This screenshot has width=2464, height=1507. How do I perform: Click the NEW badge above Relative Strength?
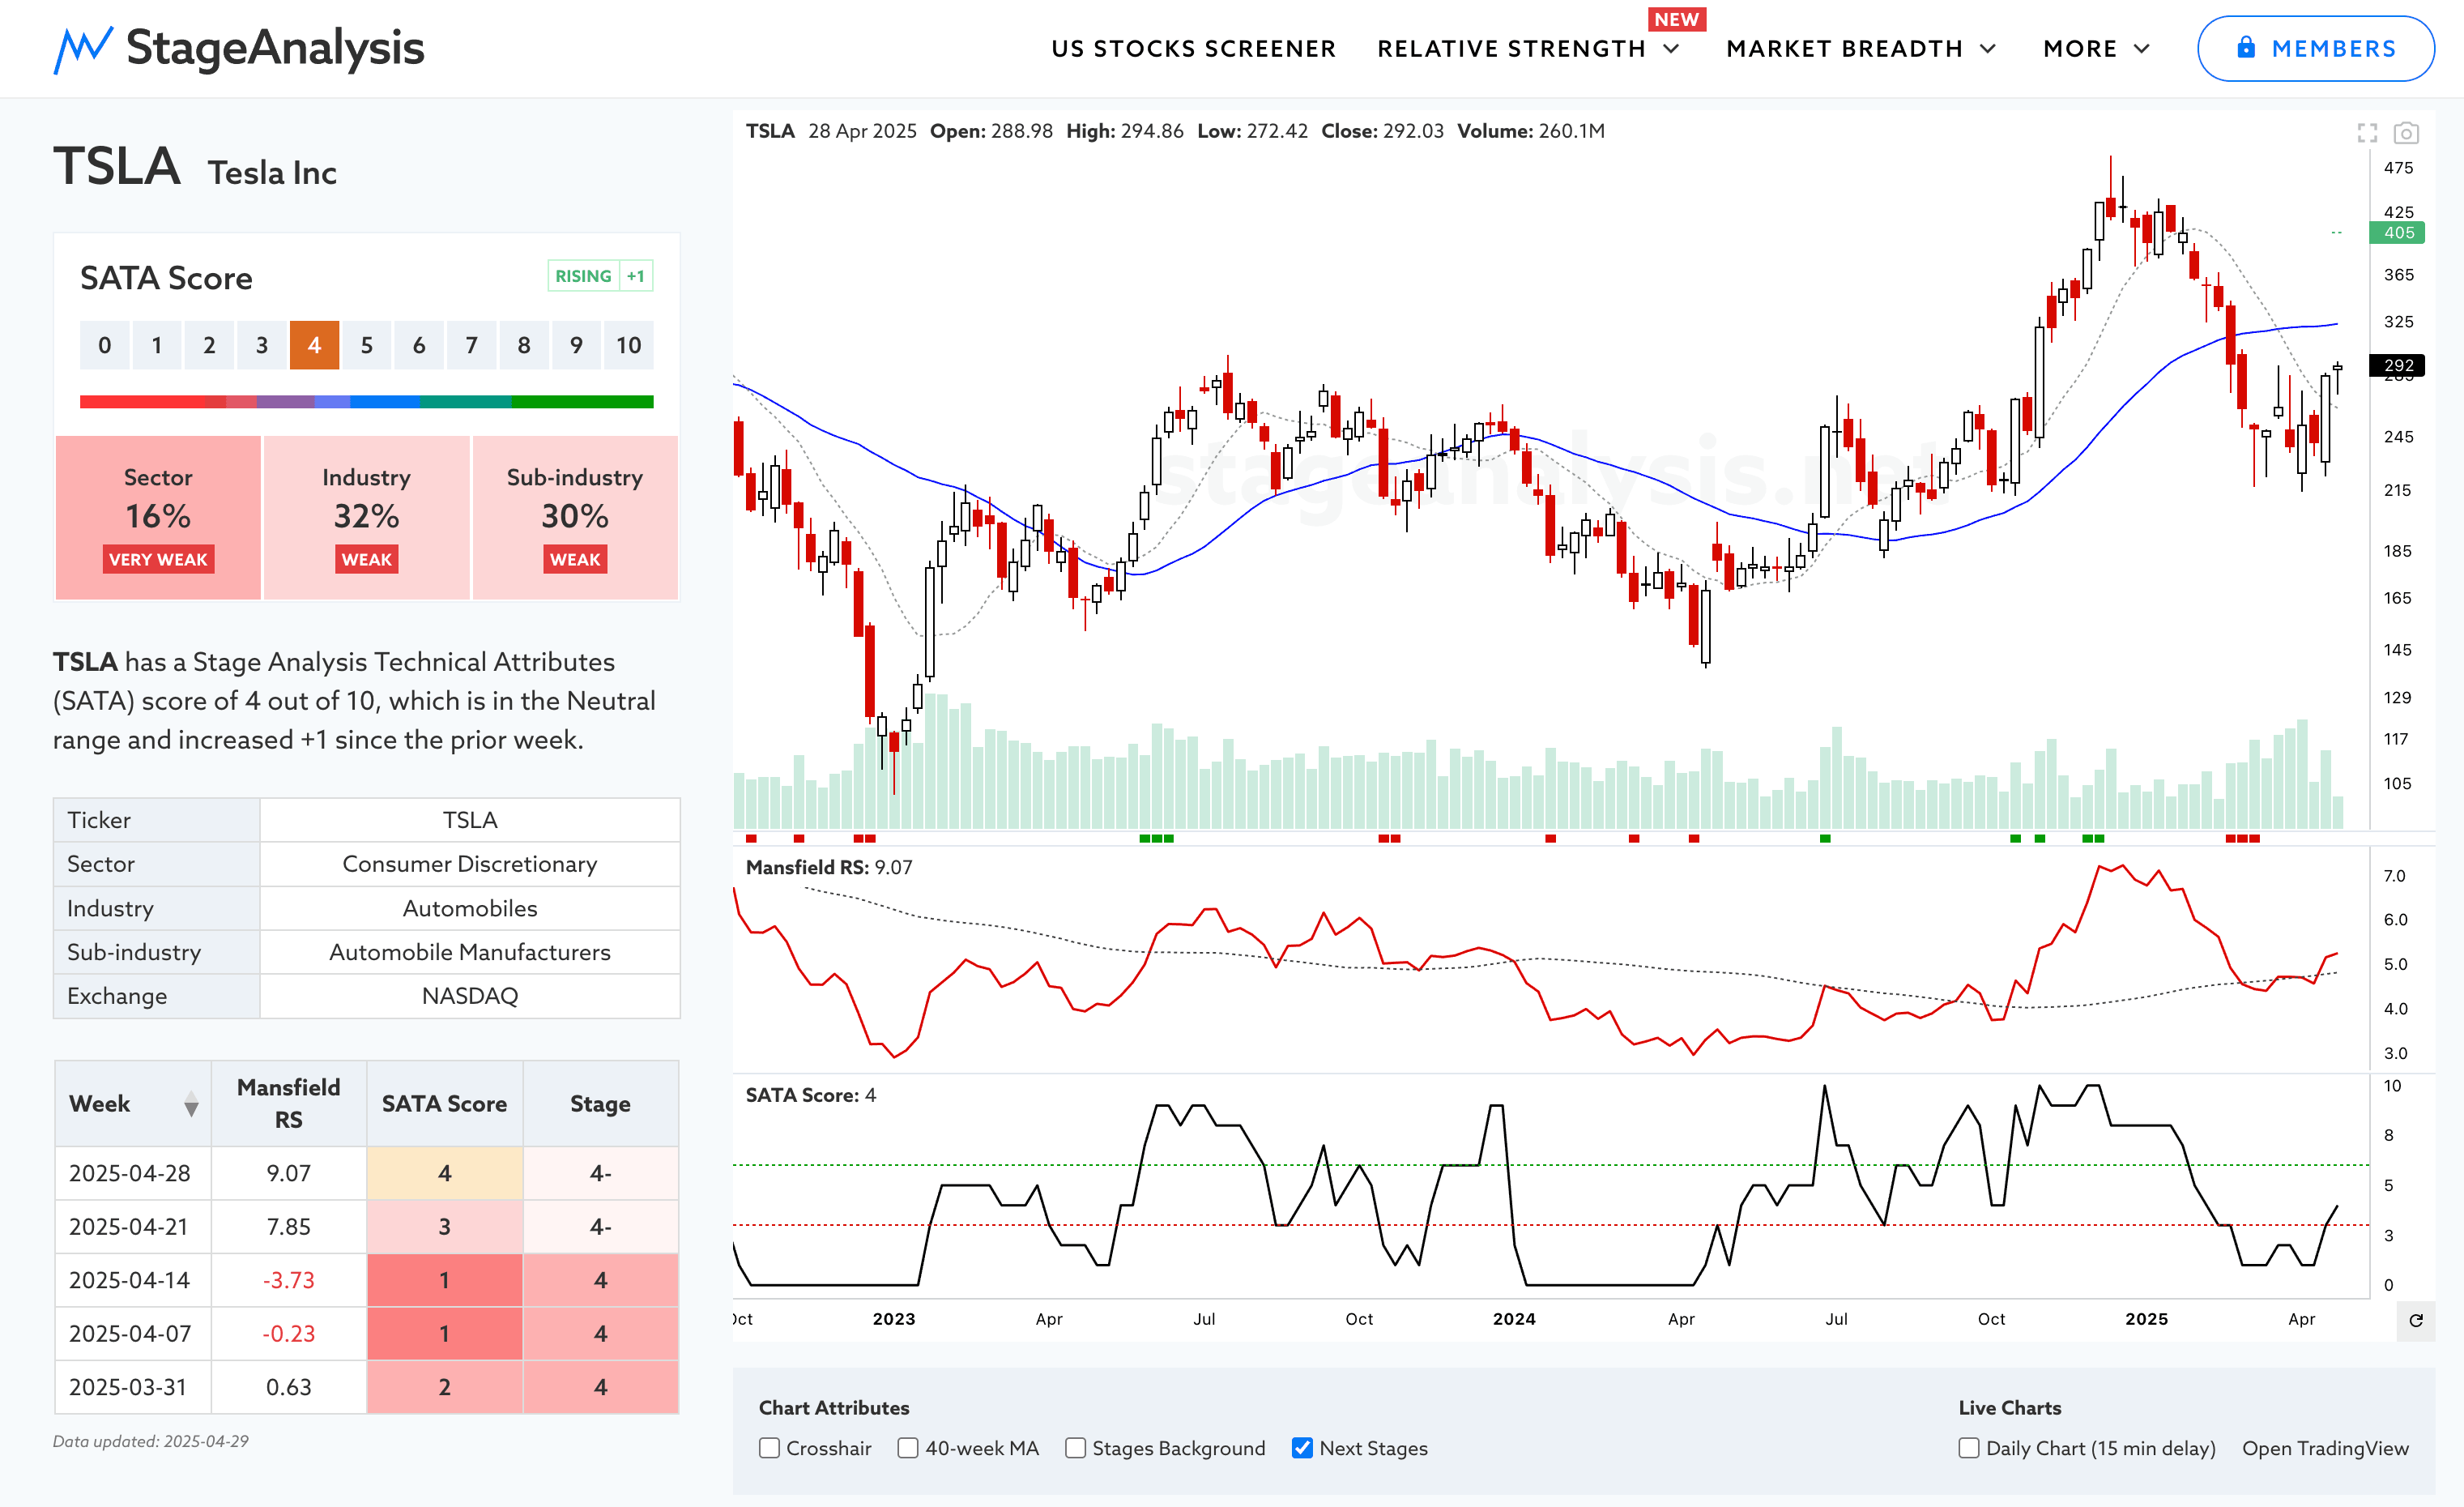pyautogui.click(x=1676, y=19)
